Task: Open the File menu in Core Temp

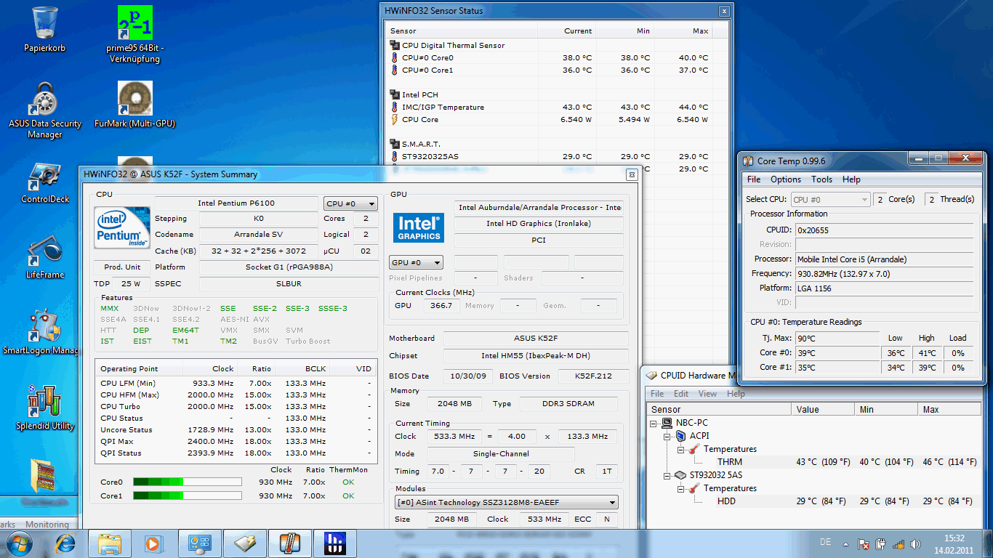Action: pyautogui.click(x=754, y=179)
